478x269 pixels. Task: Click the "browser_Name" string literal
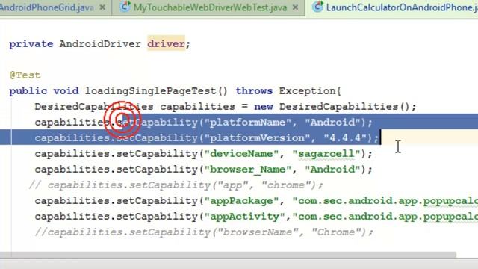pos(248,170)
